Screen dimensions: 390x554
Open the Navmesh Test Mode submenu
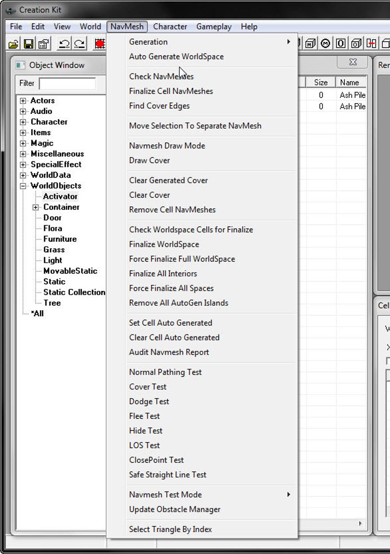pyautogui.click(x=212, y=495)
